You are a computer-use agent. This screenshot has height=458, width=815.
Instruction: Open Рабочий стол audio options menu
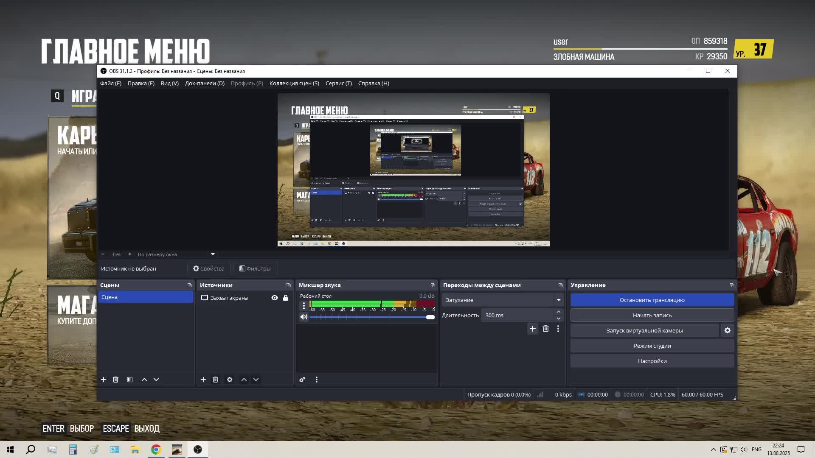[x=304, y=305]
